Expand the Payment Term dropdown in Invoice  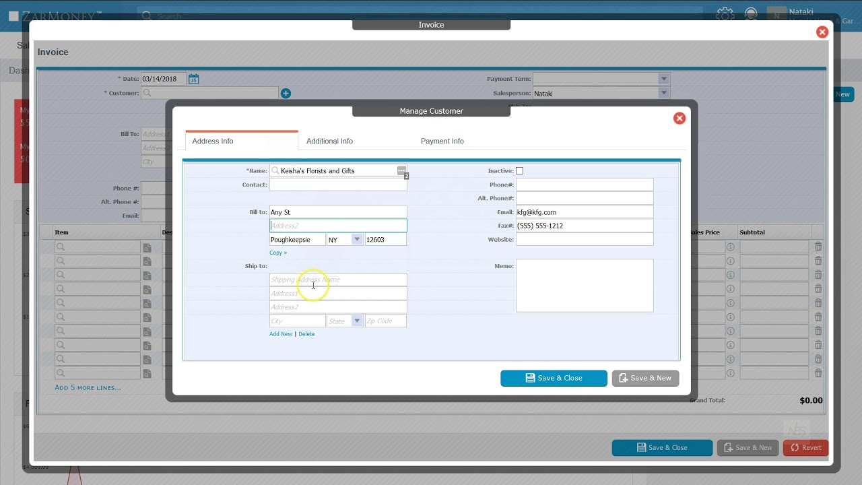coord(663,79)
